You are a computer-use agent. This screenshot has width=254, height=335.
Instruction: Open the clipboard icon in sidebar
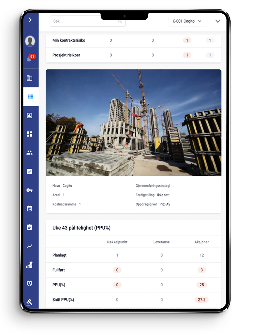click(30, 227)
